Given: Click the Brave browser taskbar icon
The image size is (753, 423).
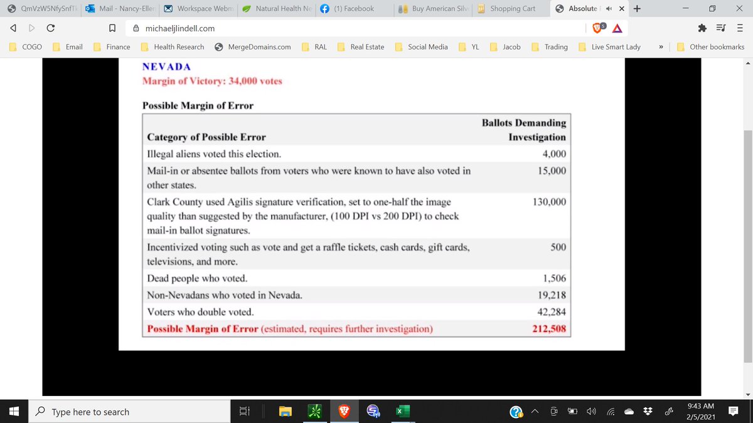Looking at the screenshot, I should click(x=344, y=412).
